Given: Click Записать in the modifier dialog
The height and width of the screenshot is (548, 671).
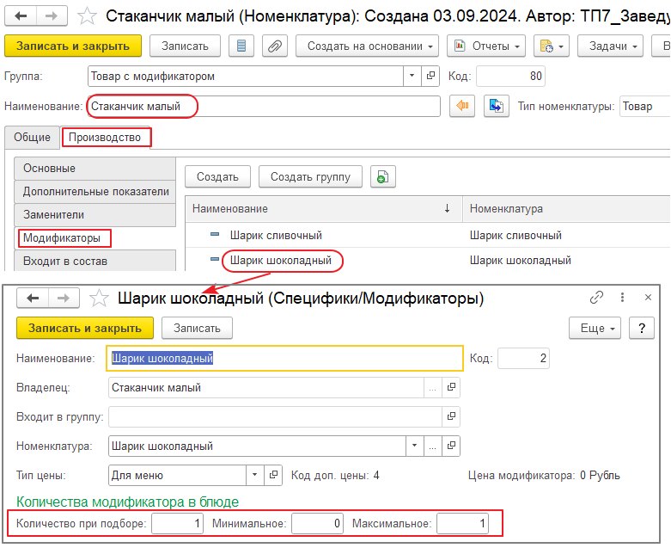Looking at the screenshot, I should coord(197,328).
